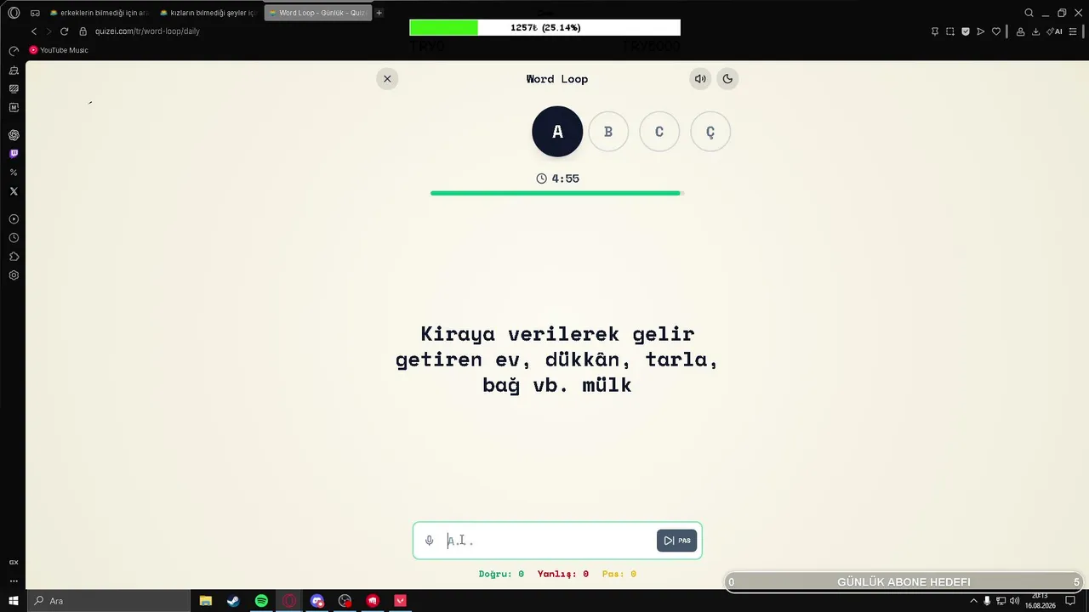Open Steam from the taskbar

233,601
